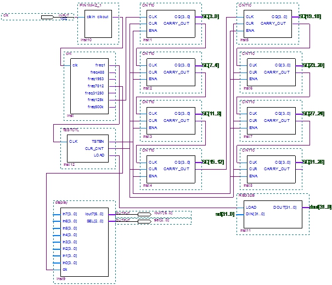Viewport: 332px width, 285px height.
Task: Select the display block inst9
Action: point(85,242)
